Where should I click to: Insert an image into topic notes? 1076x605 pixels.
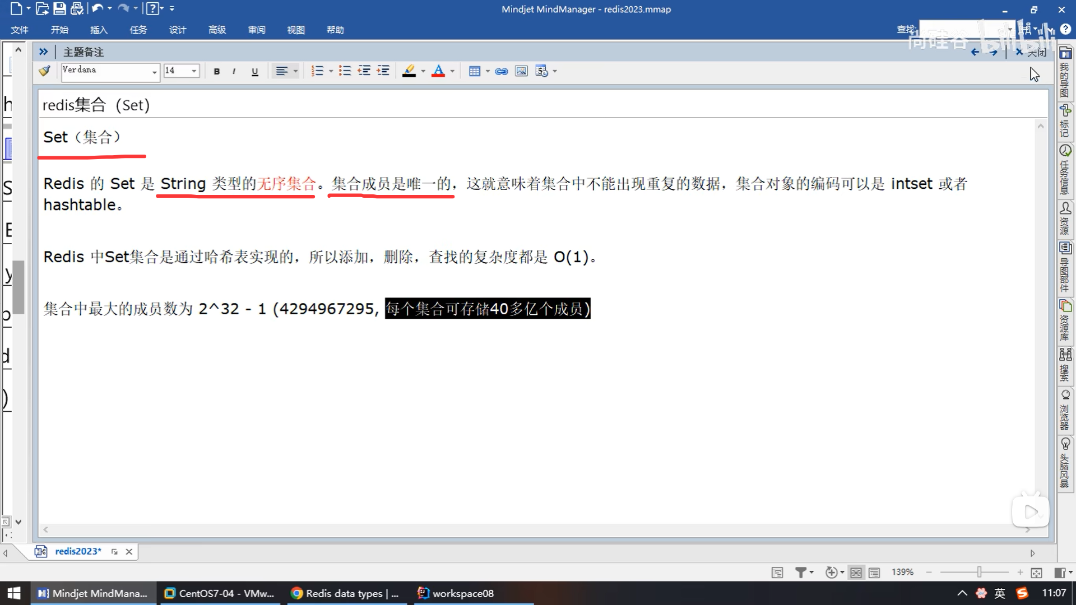(x=521, y=71)
